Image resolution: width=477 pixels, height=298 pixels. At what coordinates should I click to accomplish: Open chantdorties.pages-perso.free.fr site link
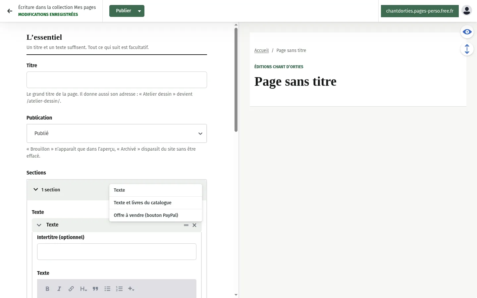point(420,11)
